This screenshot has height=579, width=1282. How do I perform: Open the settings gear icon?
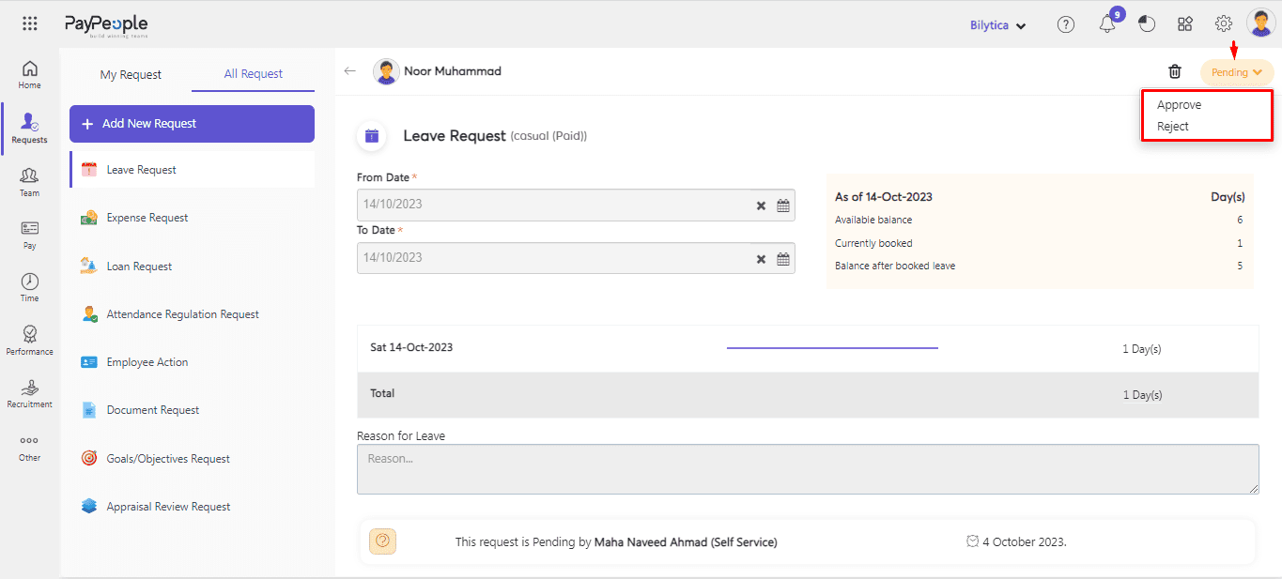click(x=1223, y=24)
